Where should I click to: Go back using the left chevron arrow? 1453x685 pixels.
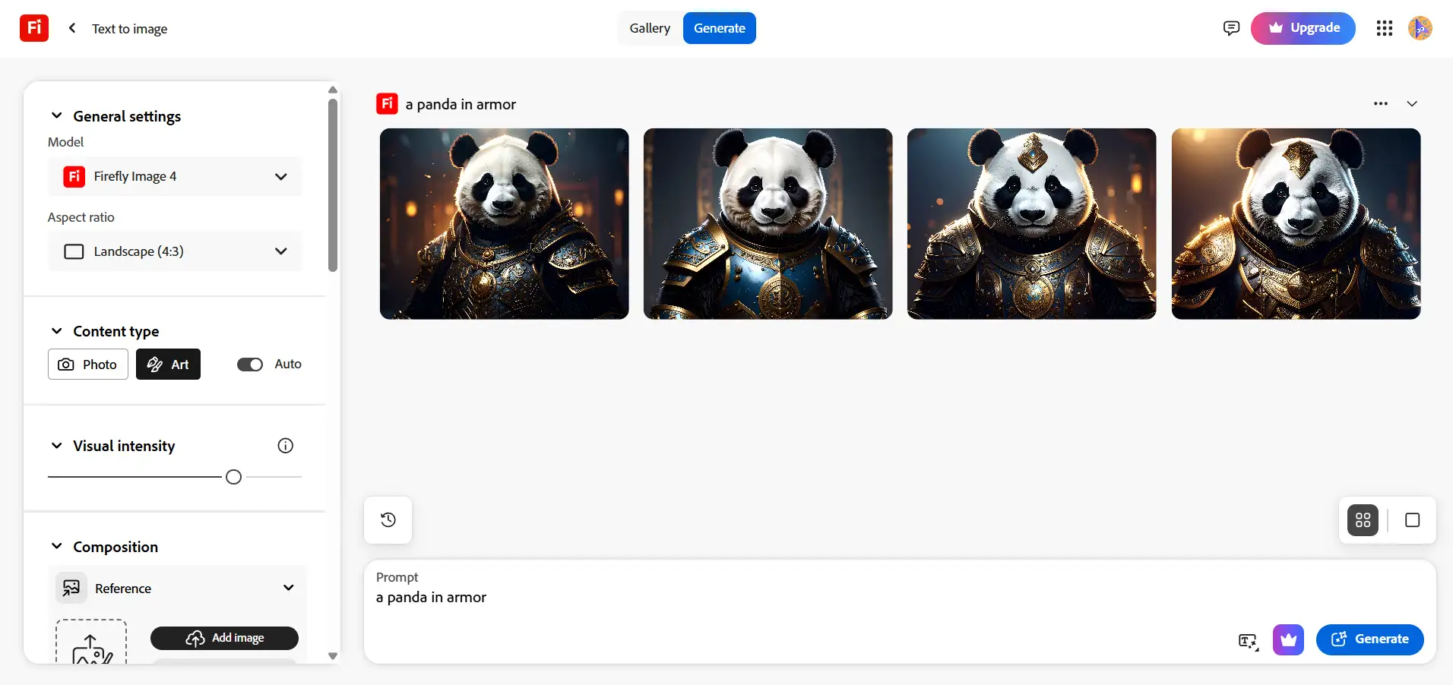pos(72,28)
